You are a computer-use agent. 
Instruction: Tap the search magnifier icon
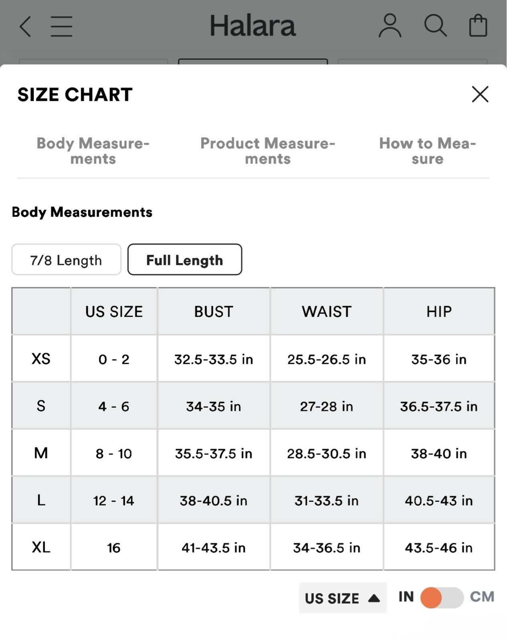pyautogui.click(x=435, y=26)
